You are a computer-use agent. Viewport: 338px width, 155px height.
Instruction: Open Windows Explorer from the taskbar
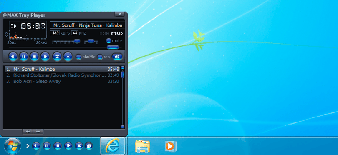point(142,146)
